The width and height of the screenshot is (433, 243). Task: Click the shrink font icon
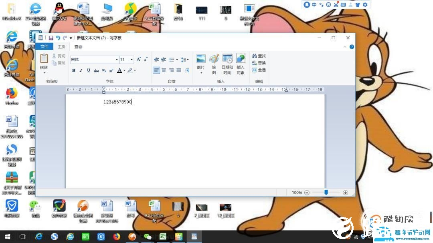tap(146, 59)
